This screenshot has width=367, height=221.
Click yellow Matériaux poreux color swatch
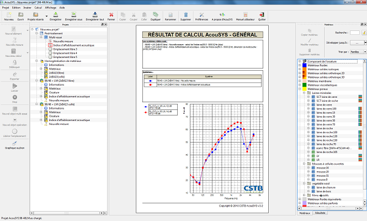pos(305,89)
